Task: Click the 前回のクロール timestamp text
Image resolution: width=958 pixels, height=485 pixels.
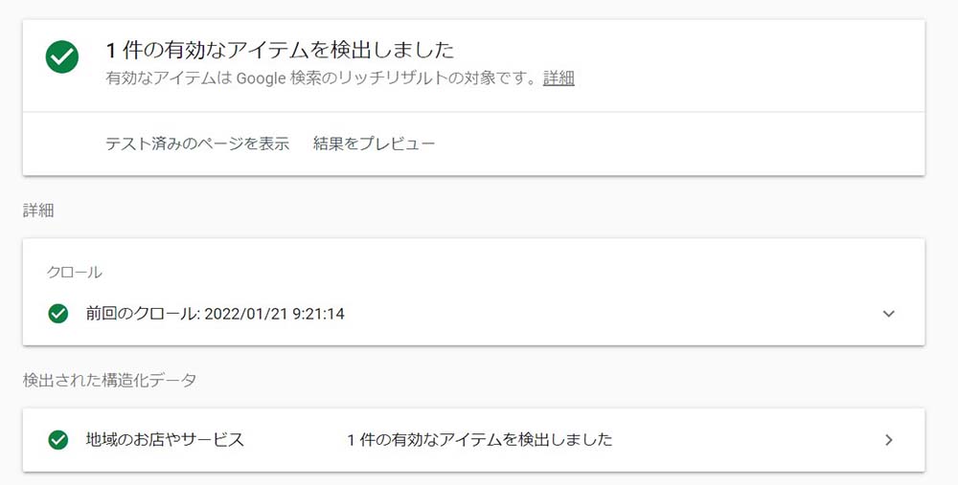Action: click(x=215, y=313)
